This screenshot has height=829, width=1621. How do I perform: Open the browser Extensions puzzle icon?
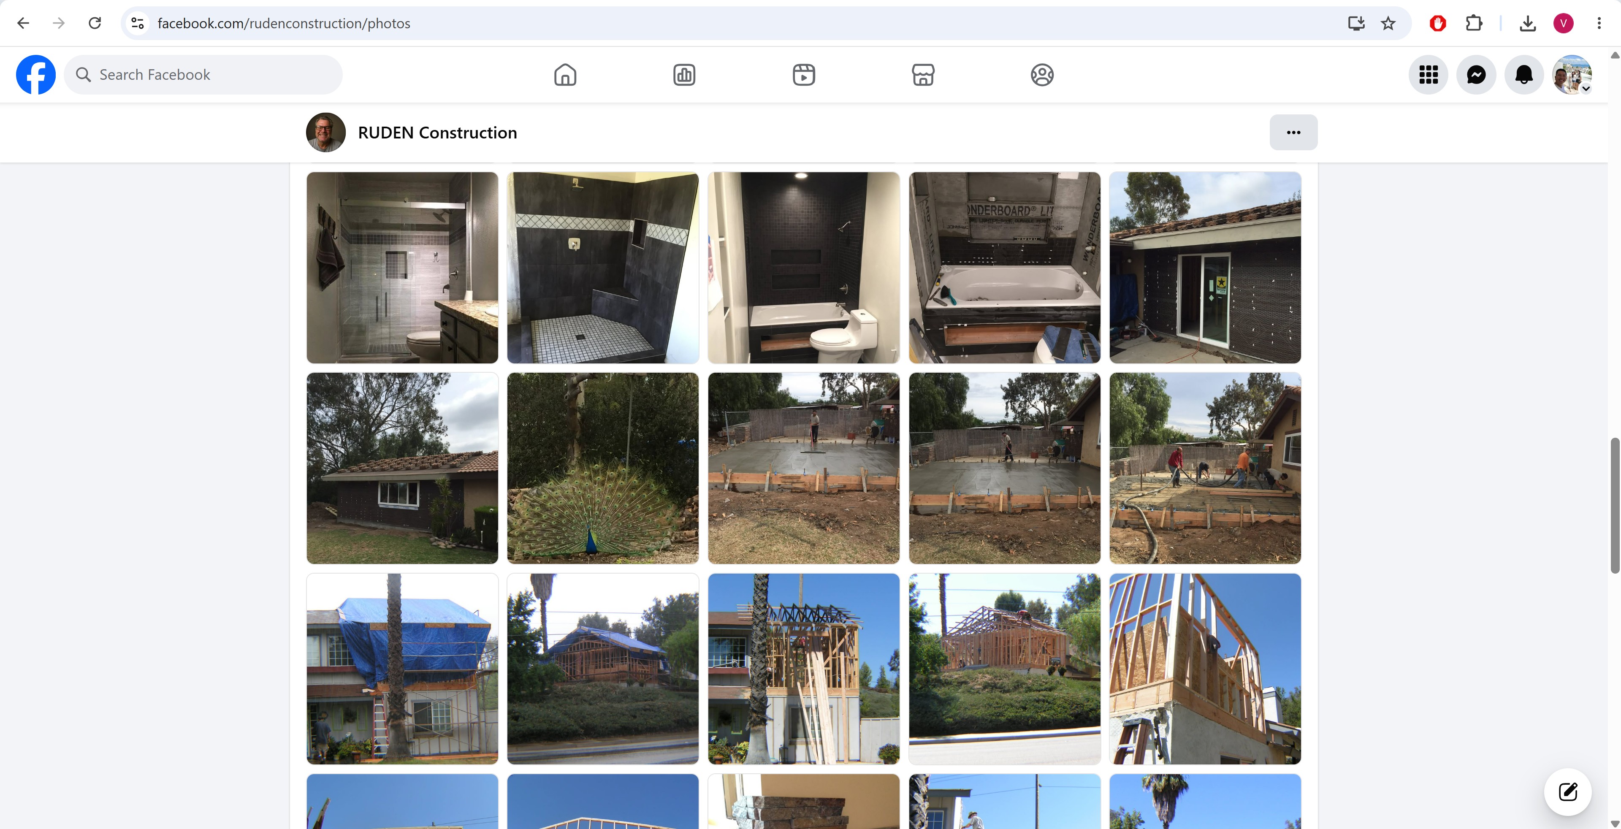(1474, 23)
